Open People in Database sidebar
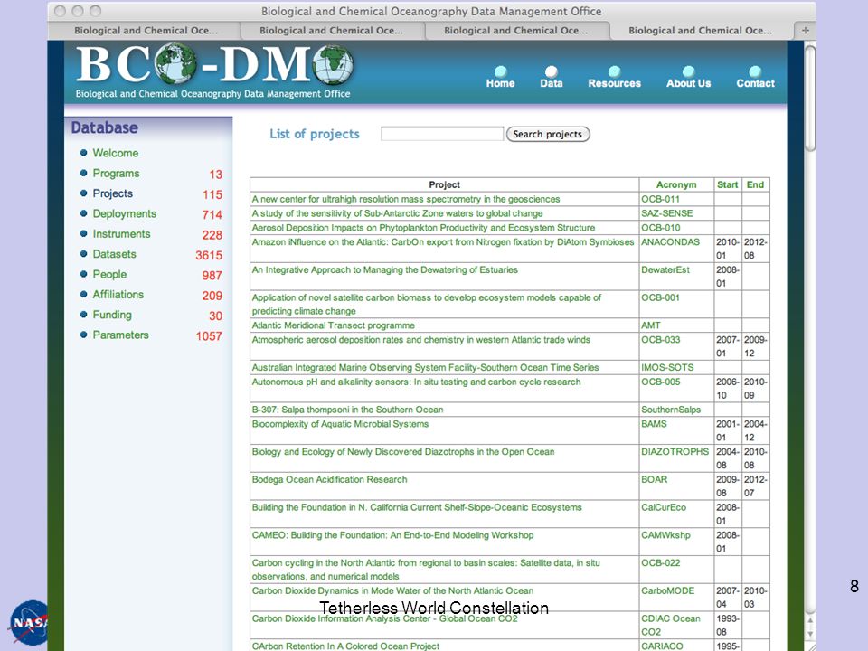 [109, 274]
